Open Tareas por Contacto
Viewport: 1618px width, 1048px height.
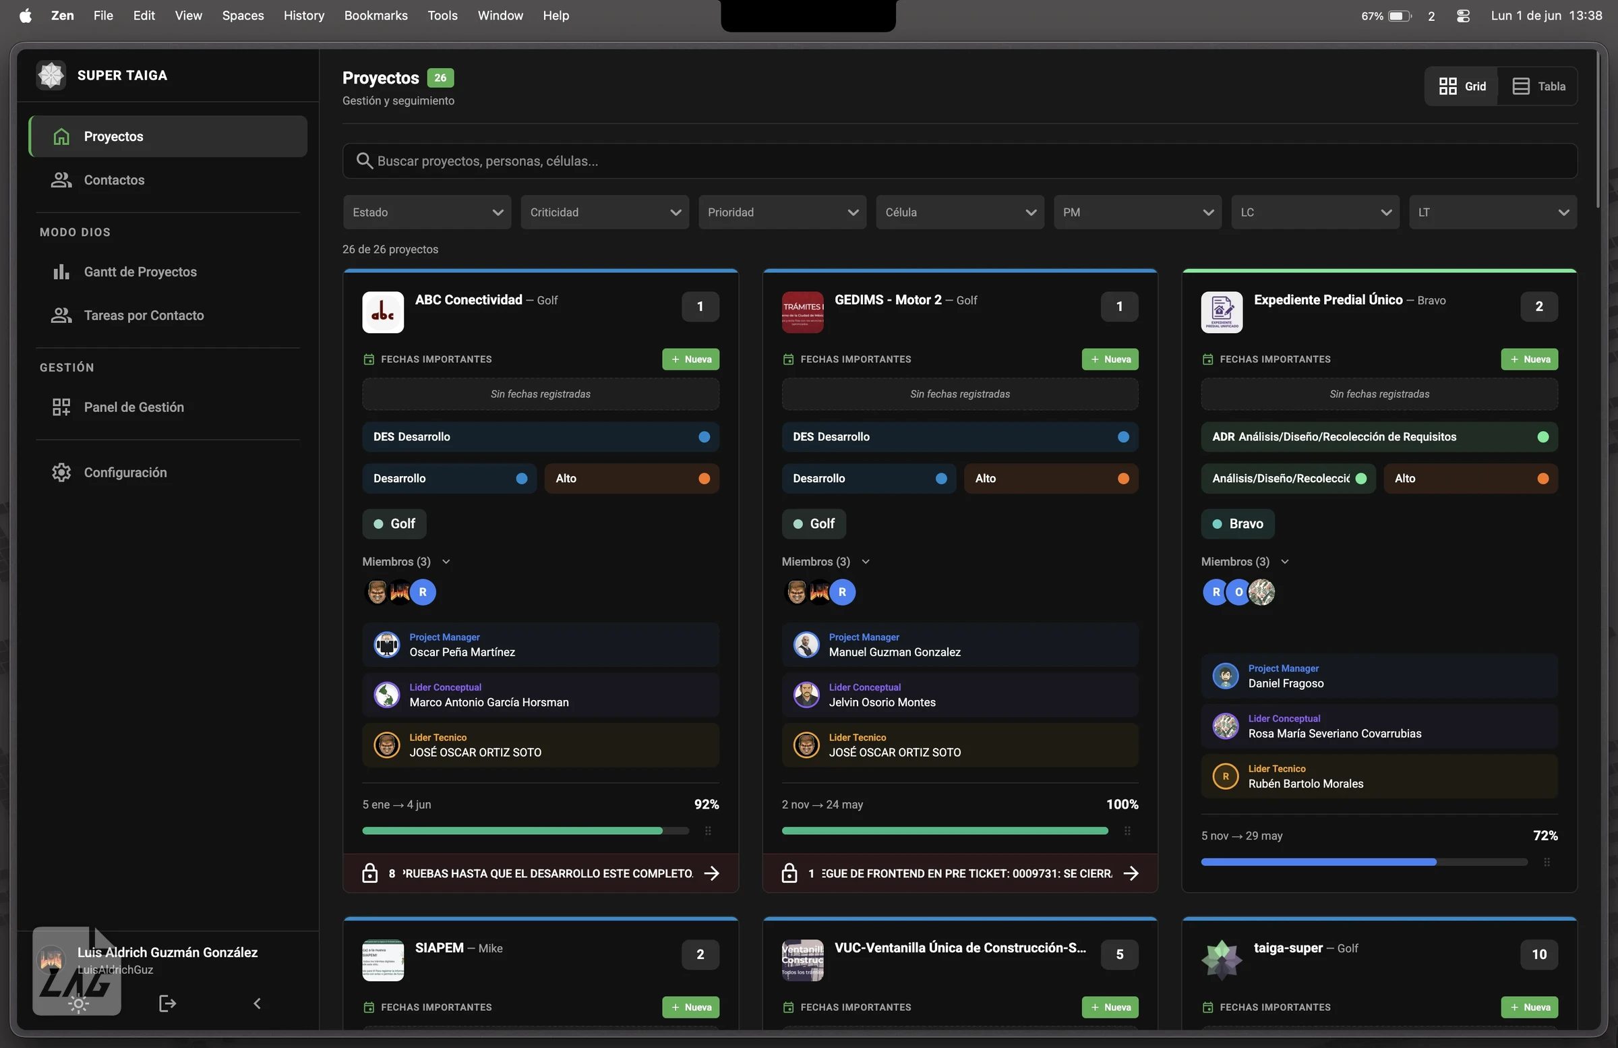pyautogui.click(x=168, y=315)
